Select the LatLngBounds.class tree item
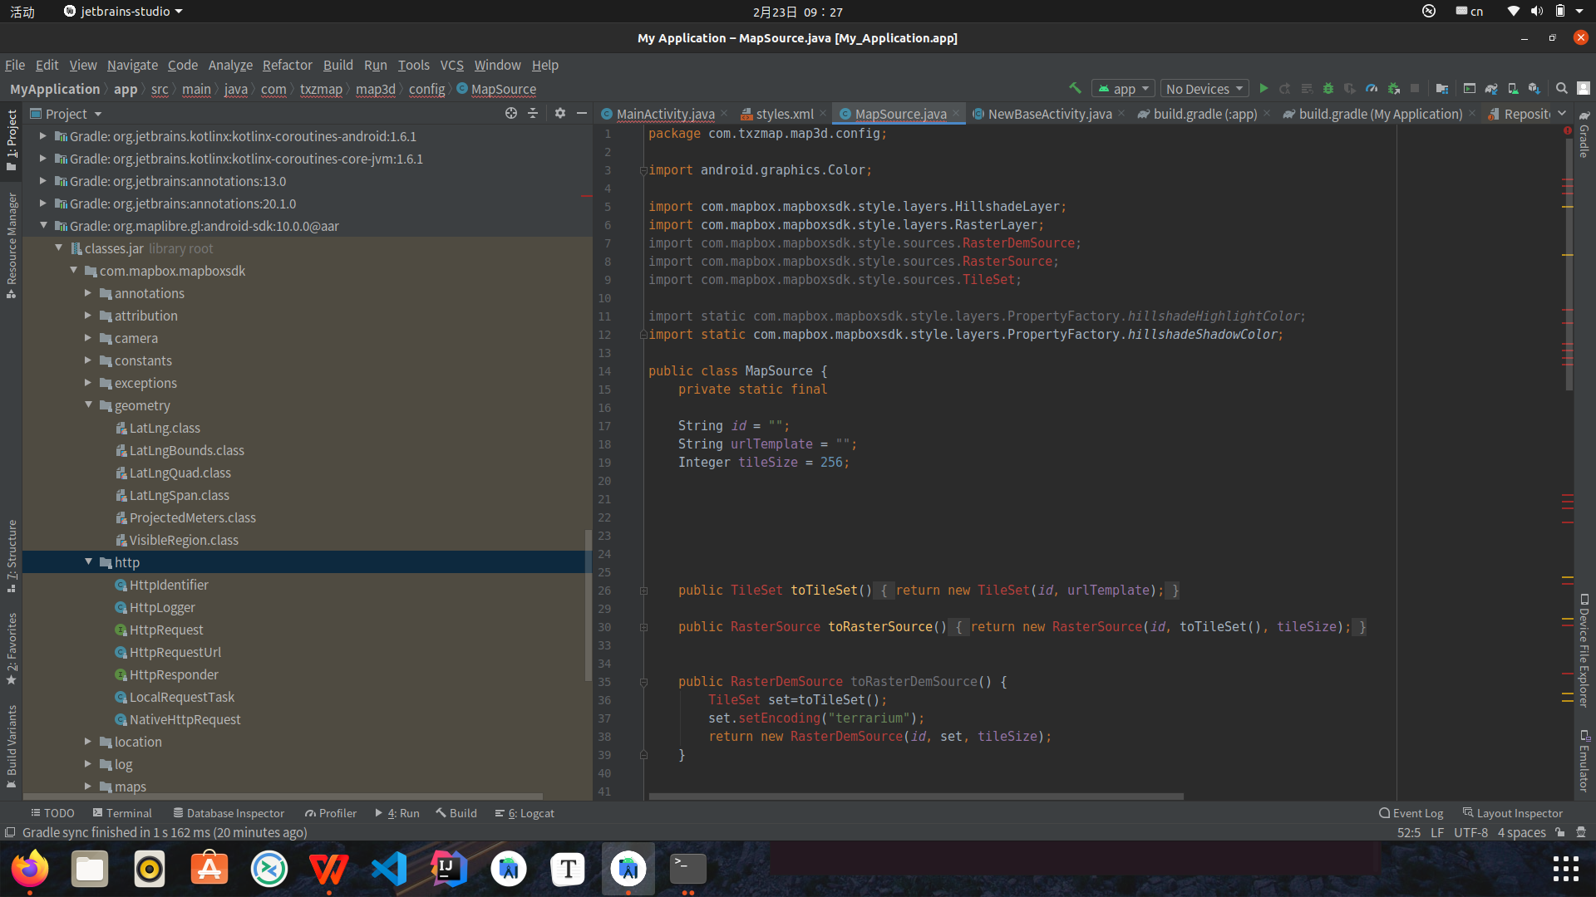Image resolution: width=1596 pixels, height=897 pixels. point(186,450)
